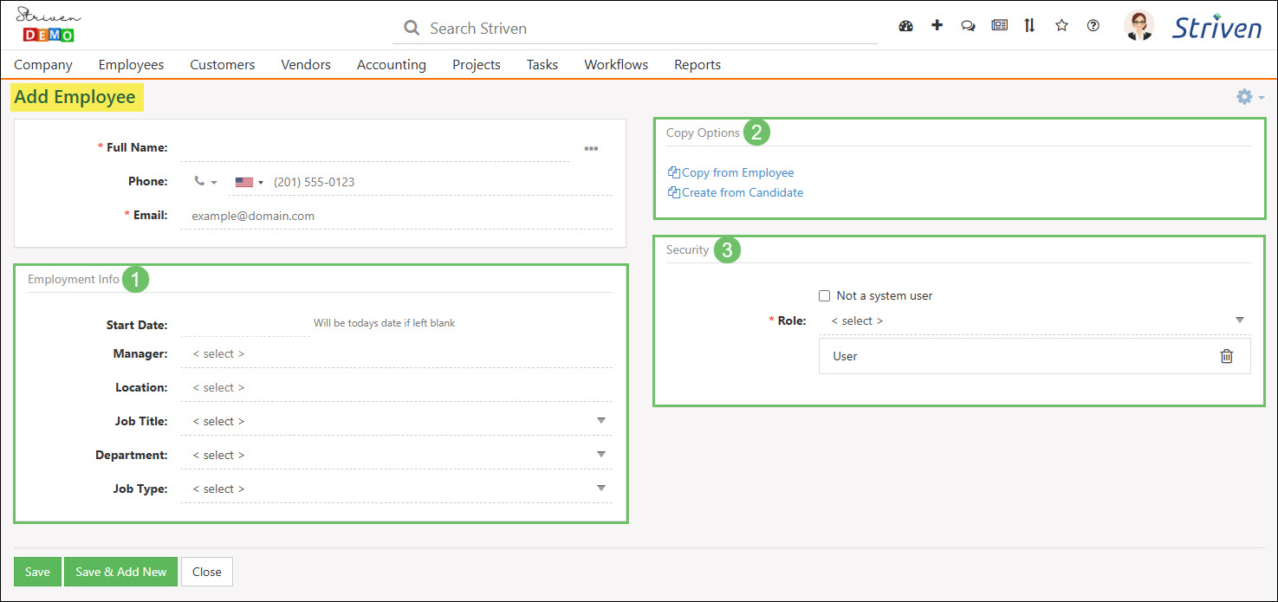
Task: Click the Email input field
Action: pyautogui.click(x=395, y=216)
